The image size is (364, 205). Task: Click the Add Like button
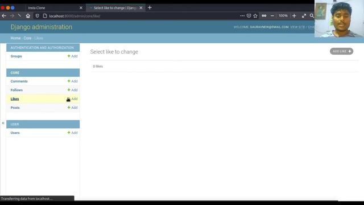point(341,51)
